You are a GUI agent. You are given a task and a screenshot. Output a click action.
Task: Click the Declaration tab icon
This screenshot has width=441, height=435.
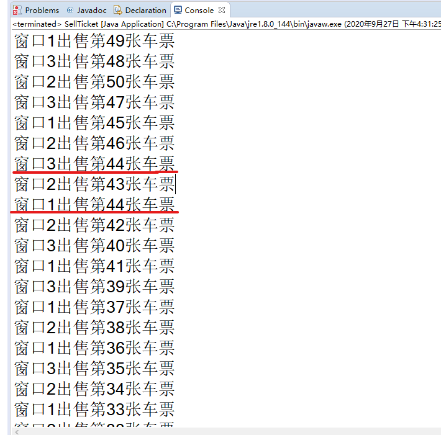pos(117,11)
